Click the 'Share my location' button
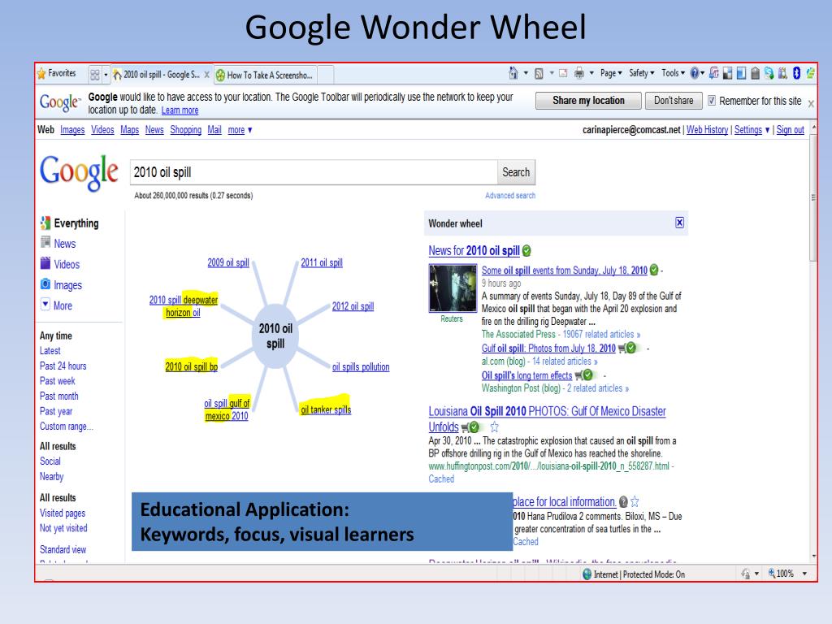832x624 pixels. pyautogui.click(x=588, y=101)
